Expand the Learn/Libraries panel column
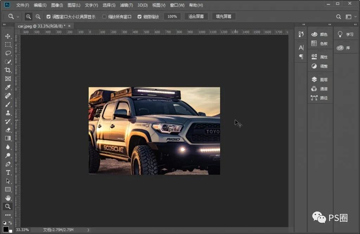Screen dimensions: 360x234 click(355, 24)
